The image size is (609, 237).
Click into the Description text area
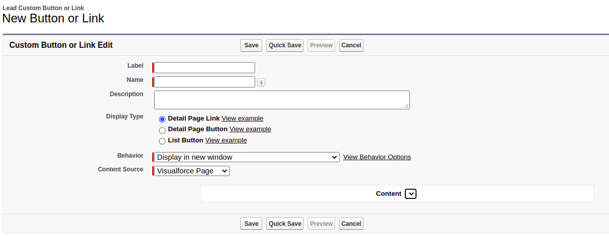click(x=282, y=100)
